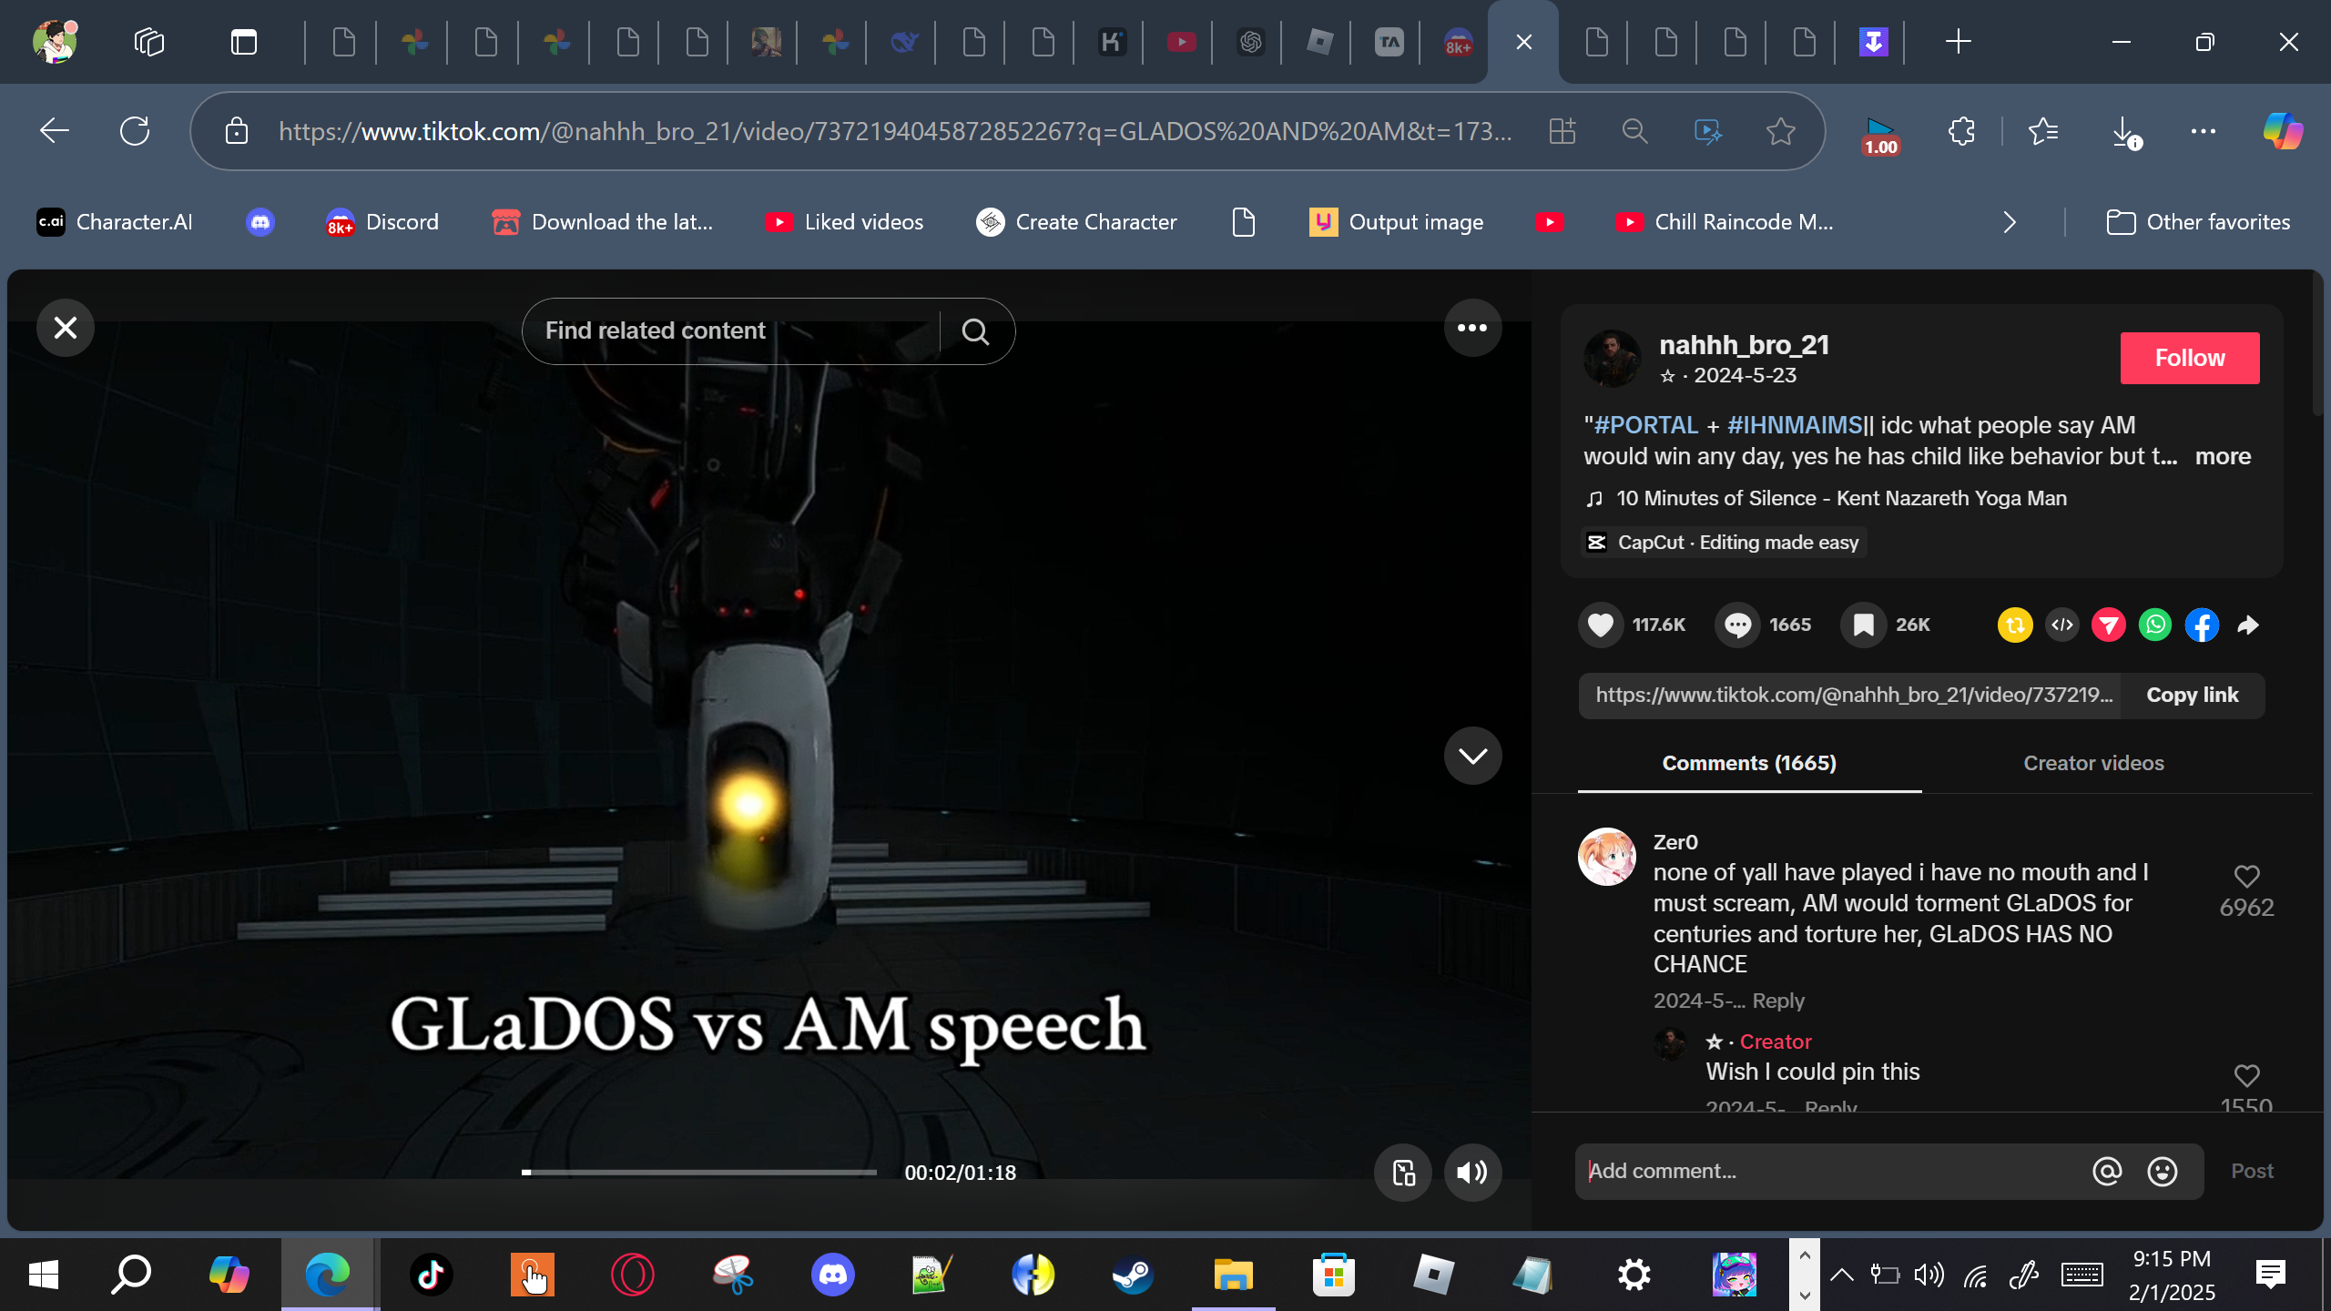Click the WhatsApp share icon
Image resolution: width=2331 pixels, height=1311 pixels.
point(2154,625)
